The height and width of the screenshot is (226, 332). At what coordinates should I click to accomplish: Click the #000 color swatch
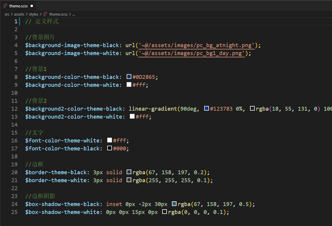coord(110,148)
